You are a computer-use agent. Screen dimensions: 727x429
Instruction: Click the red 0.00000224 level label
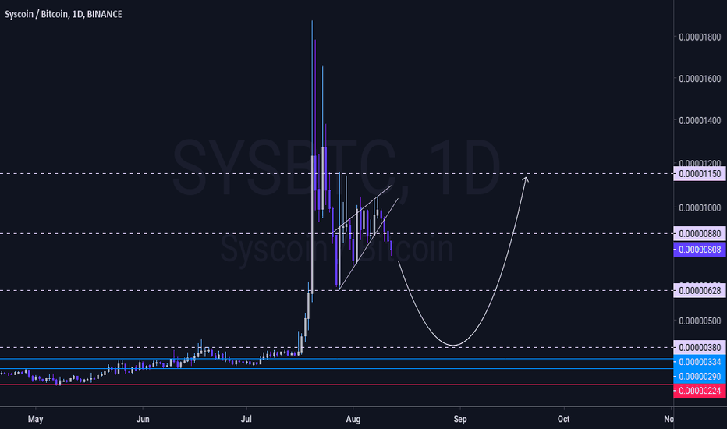coord(700,391)
